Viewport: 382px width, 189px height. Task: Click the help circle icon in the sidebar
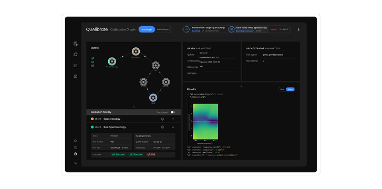point(75,148)
